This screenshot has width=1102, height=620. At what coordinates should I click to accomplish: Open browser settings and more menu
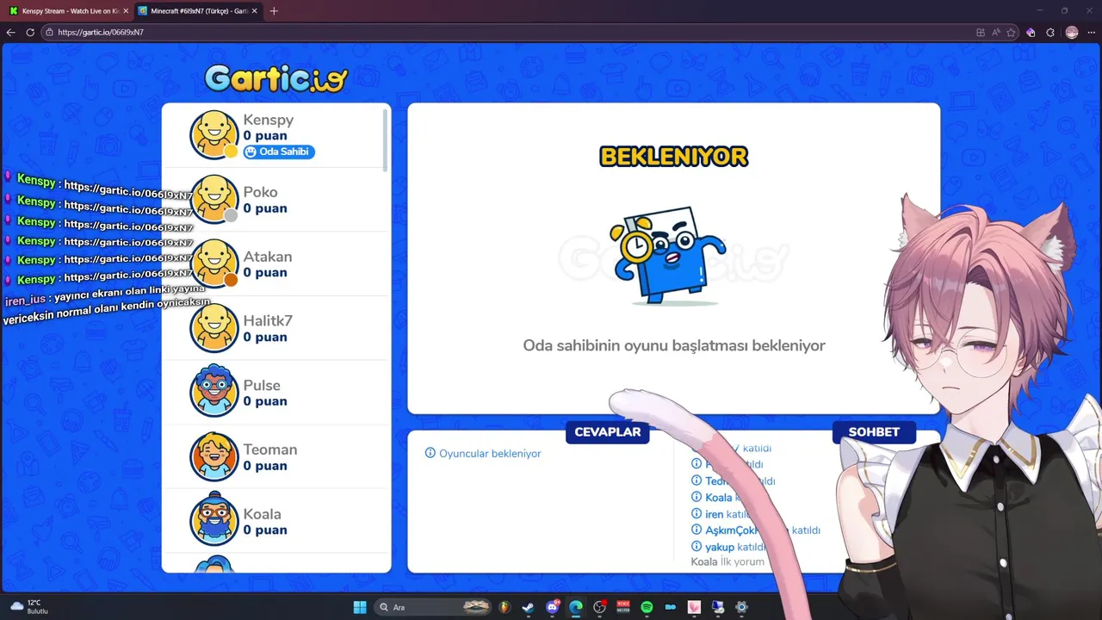(x=1091, y=32)
